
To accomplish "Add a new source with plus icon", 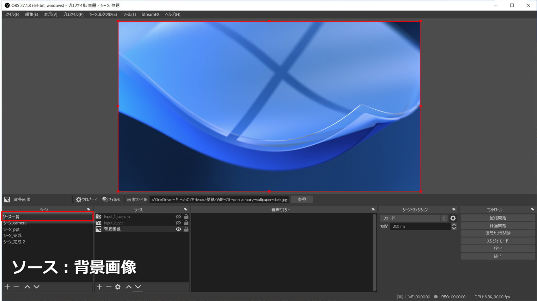I will point(99,287).
